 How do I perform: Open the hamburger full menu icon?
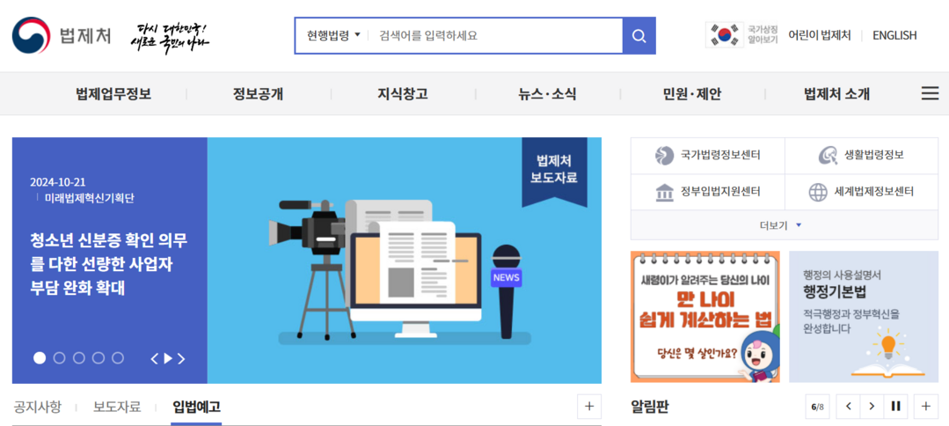(930, 93)
